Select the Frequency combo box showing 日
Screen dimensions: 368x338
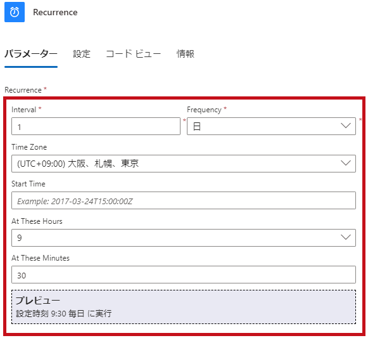[x=271, y=126]
